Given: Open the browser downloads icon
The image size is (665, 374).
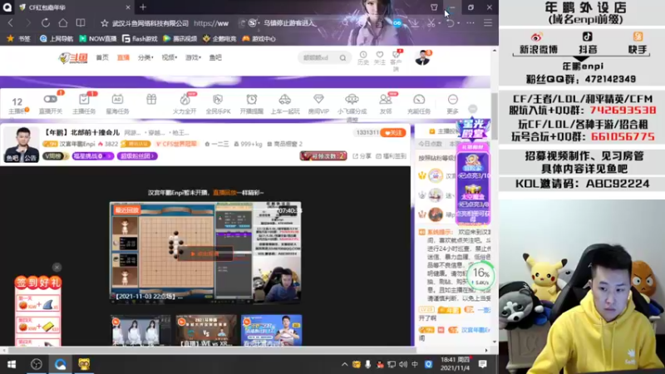Looking at the screenshot, I should [414, 23].
